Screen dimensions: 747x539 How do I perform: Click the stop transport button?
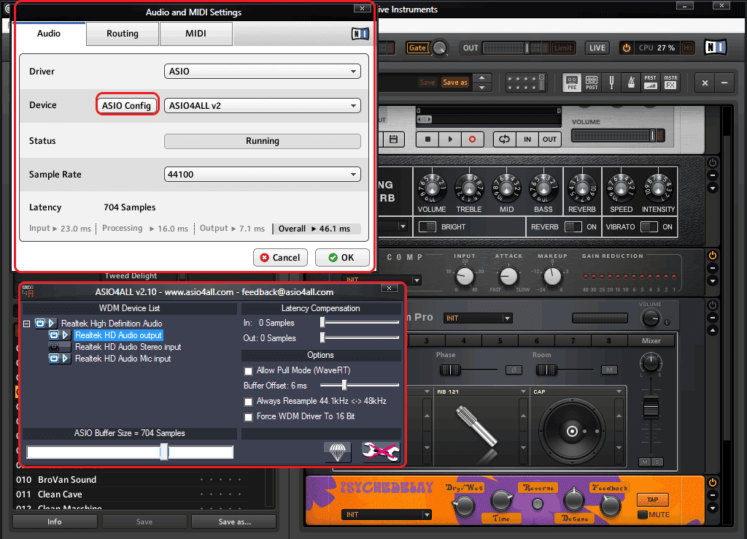point(427,139)
